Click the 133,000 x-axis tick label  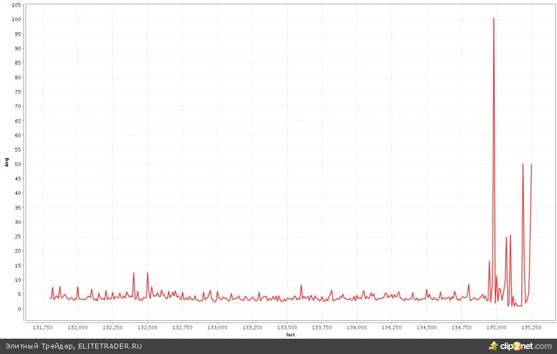tap(217, 327)
